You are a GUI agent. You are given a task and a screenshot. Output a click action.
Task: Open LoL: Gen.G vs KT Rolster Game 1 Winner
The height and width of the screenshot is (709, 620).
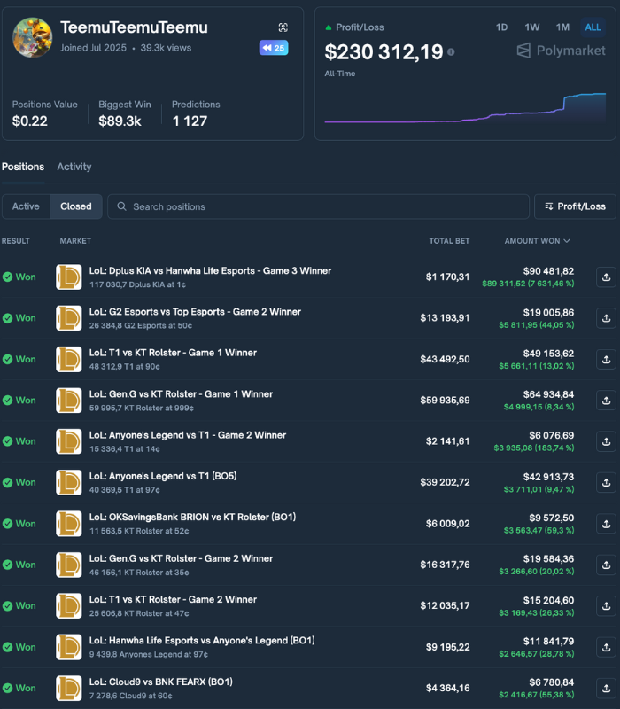pos(181,394)
